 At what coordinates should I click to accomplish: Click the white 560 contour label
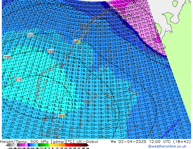point(30,35)
